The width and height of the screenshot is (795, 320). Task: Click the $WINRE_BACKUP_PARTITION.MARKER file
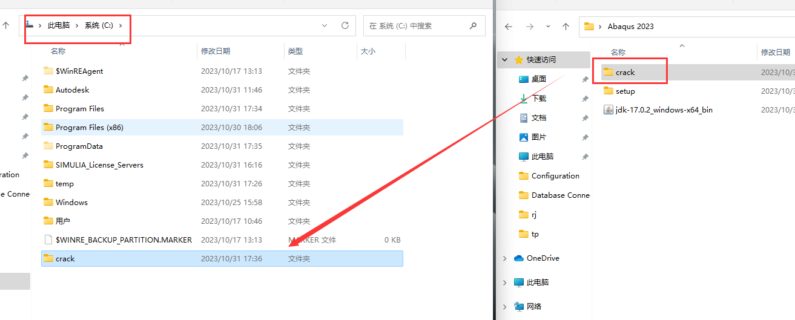coord(124,240)
